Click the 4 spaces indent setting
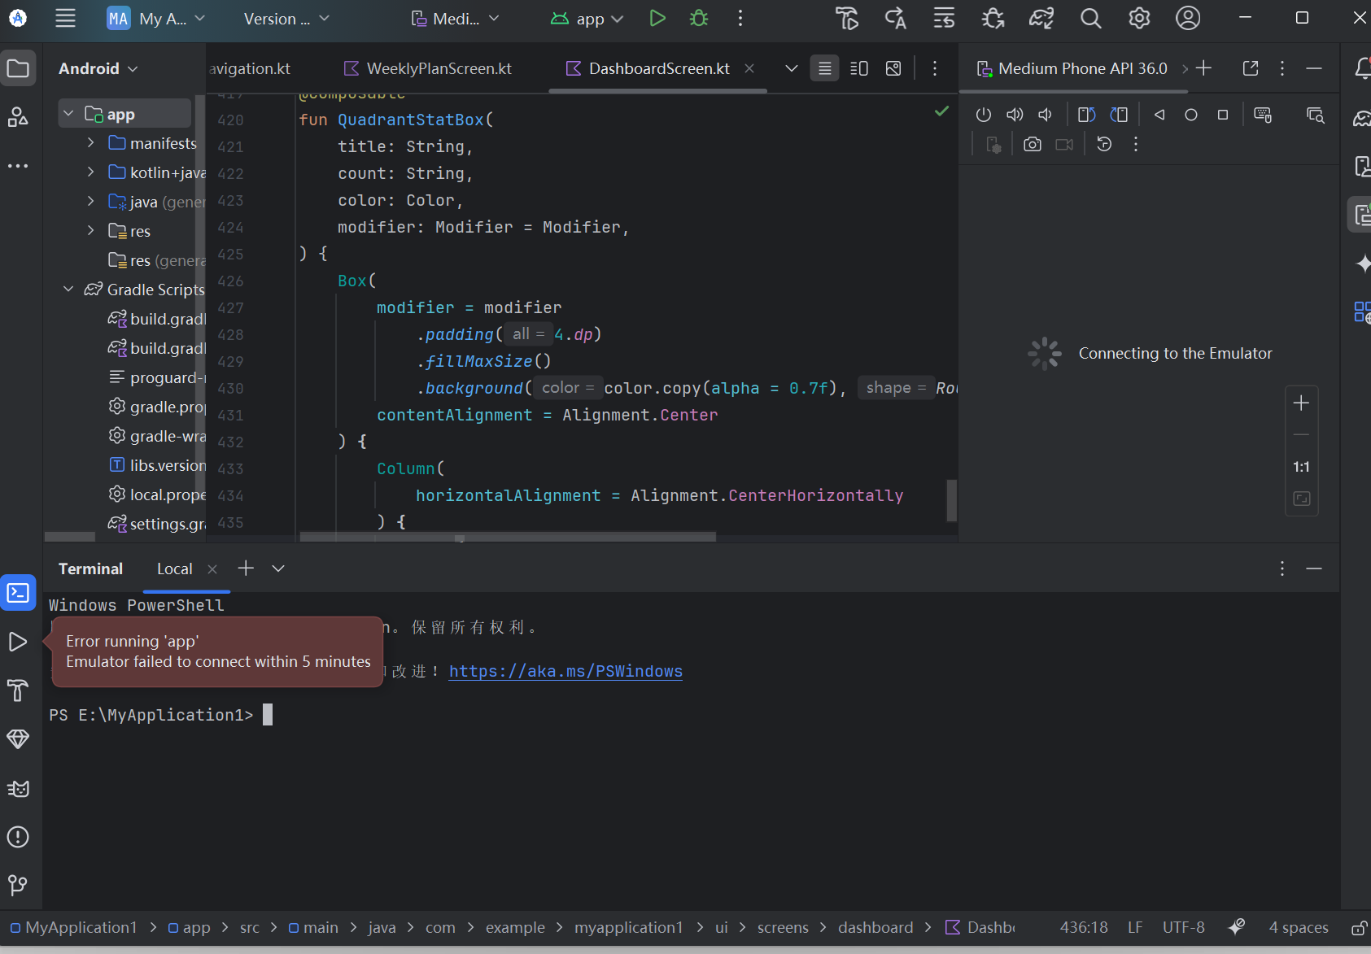The width and height of the screenshot is (1371, 954). 1299,928
